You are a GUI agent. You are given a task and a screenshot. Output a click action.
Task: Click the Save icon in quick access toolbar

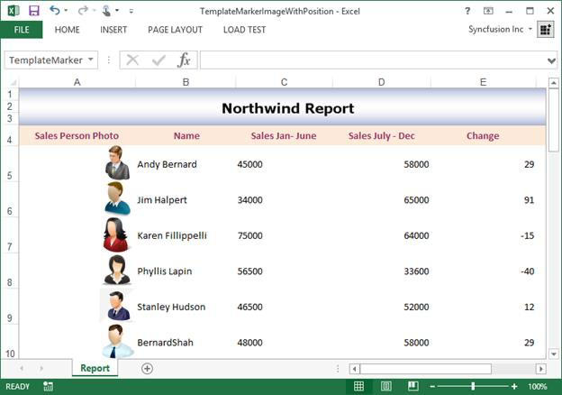(33, 11)
